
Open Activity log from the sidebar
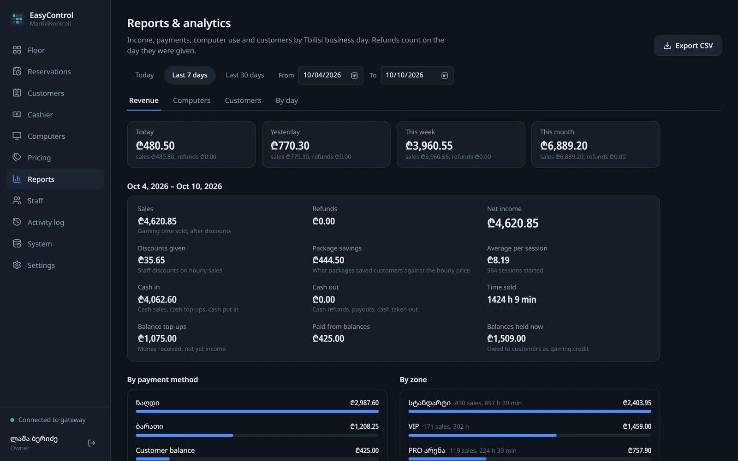pos(55,222)
